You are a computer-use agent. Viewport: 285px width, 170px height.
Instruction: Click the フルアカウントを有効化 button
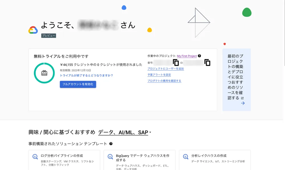tap(78, 84)
